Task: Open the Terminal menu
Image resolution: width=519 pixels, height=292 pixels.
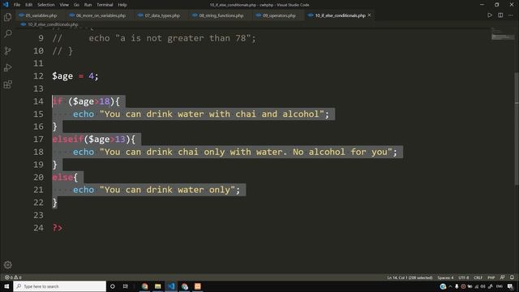Action: coord(105,5)
